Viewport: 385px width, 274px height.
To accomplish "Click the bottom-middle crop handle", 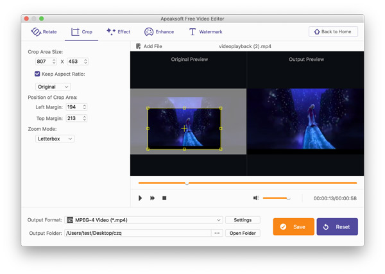I will click(184, 149).
